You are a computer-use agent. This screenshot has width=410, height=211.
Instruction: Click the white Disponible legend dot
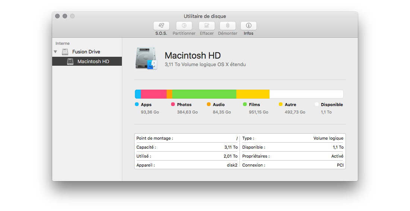[317, 104]
